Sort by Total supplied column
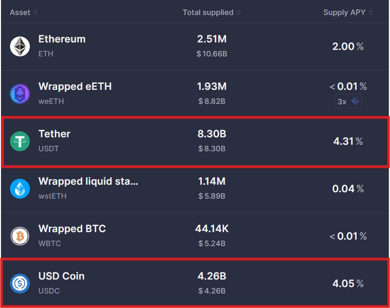Image resolution: width=390 pixels, height=308 pixels. click(x=212, y=12)
